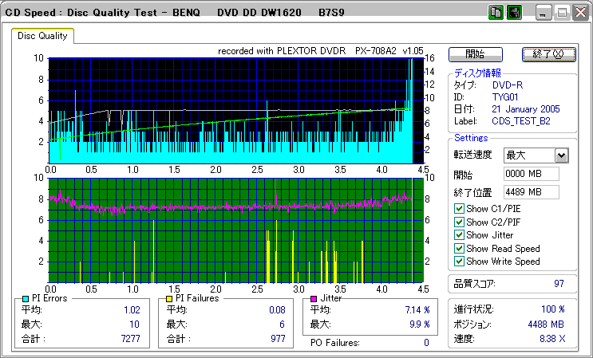Uncheck the Show C1/PIE checkbox
Image resolution: width=593 pixels, height=358 pixels.
(459, 210)
